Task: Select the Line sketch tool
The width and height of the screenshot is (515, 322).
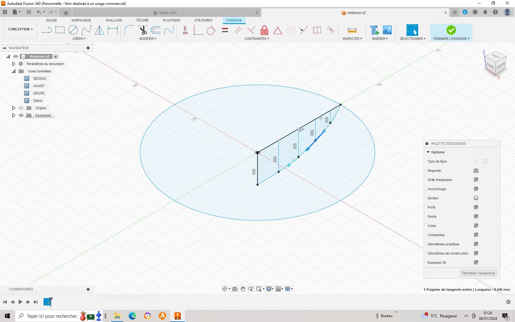Action: coord(47,30)
